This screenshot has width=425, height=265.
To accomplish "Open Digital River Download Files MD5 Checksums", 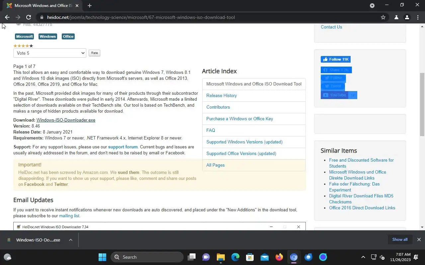I will click(x=361, y=199).
